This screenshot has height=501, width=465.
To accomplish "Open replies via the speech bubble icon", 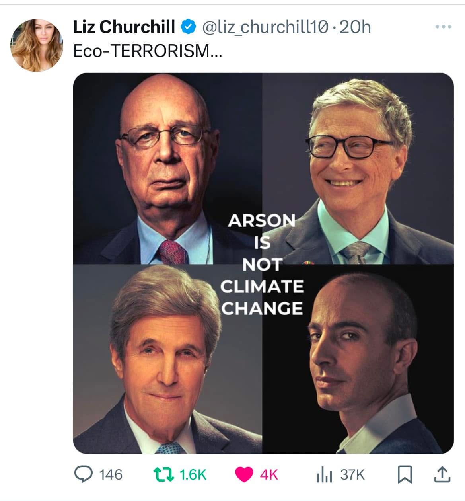I will coord(83,474).
